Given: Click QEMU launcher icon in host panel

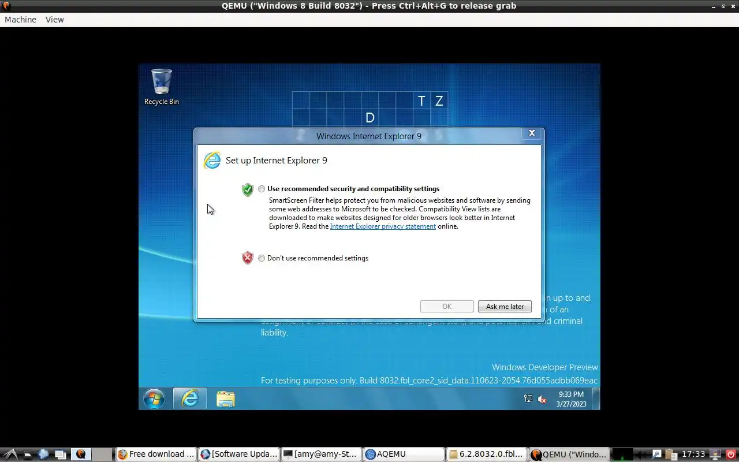Looking at the screenshot, I should coord(81,454).
